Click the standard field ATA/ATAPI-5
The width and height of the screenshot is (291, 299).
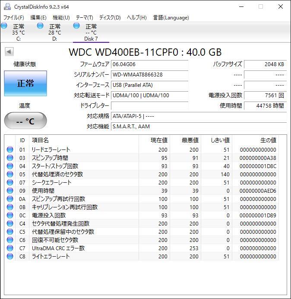click(199, 116)
